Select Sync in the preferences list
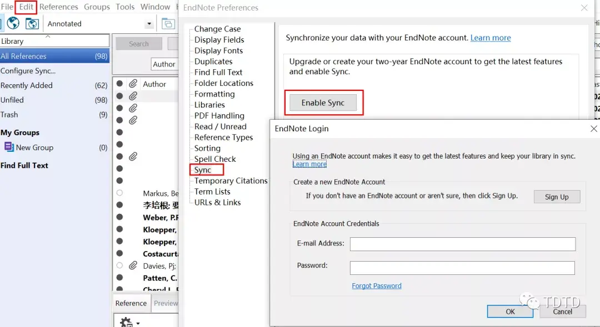 203,170
